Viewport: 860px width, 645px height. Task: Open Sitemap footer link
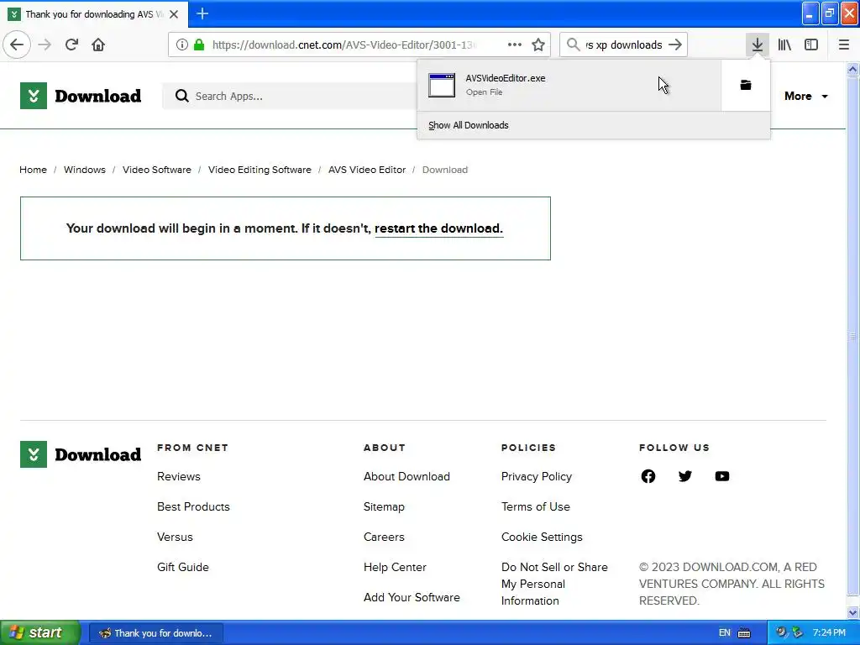coord(384,506)
